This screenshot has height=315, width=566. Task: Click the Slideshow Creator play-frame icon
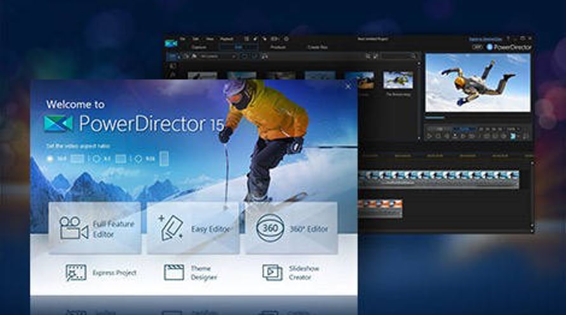(273, 273)
